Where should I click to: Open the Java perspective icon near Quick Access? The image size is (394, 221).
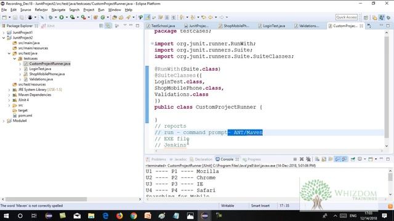click(x=382, y=17)
